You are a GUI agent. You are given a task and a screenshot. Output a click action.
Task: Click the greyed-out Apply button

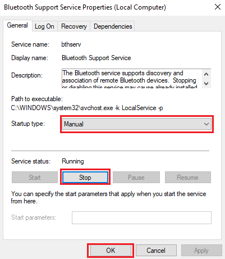pos(201,251)
